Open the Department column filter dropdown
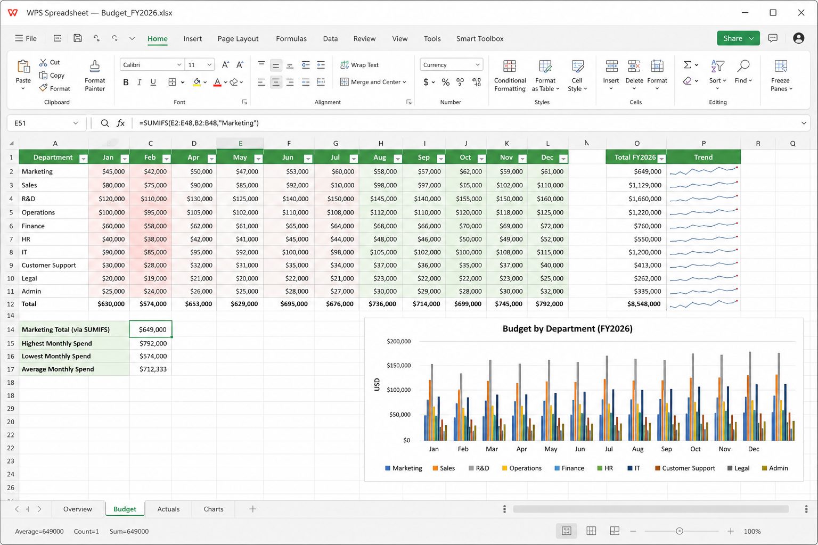Viewport: 818px width, 545px height. tap(83, 159)
